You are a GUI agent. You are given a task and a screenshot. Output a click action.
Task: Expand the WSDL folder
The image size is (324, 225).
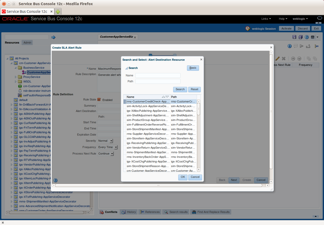pyautogui.click(x=16, y=81)
